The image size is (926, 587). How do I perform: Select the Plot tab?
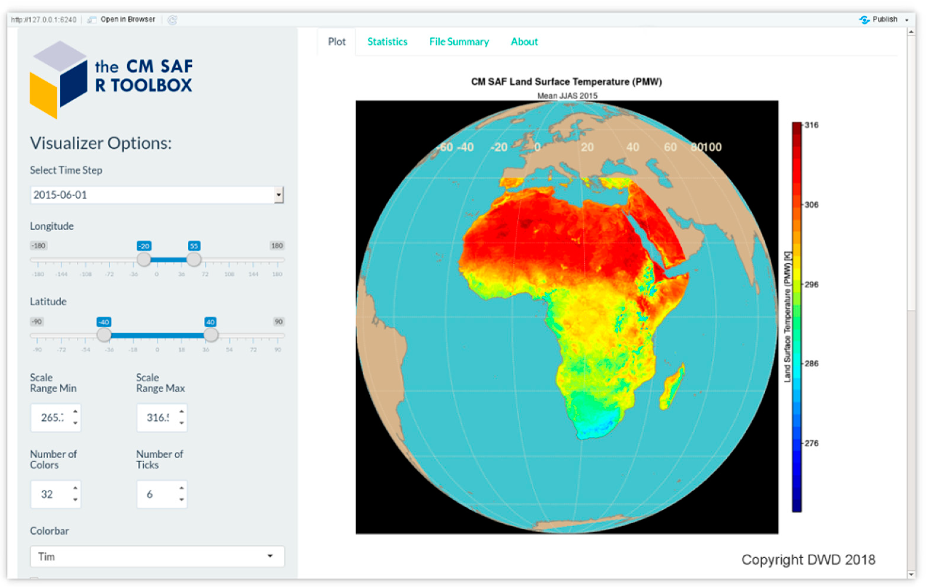(337, 41)
